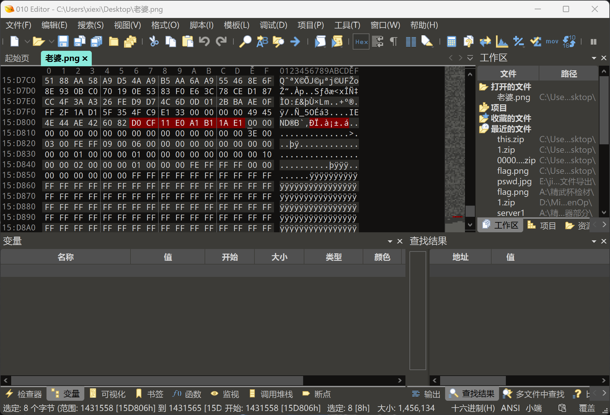Open Find in Files folder-magnifier icon
Viewport: 610px width, 415px height.
278,41
